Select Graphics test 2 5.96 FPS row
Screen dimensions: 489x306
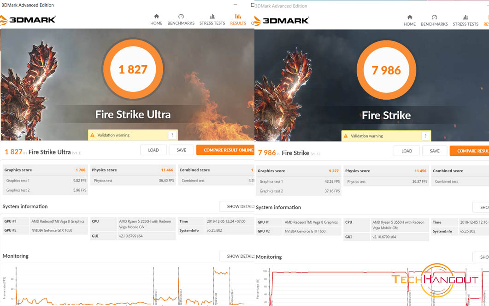point(46,190)
